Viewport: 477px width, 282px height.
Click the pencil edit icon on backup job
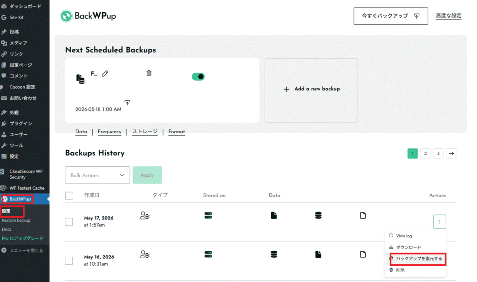(x=105, y=74)
